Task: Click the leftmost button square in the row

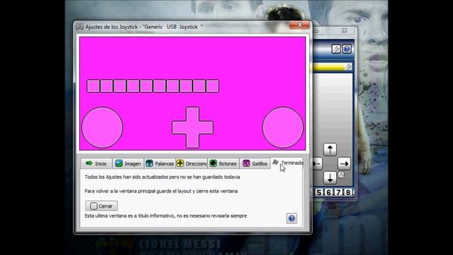Action: (x=93, y=86)
